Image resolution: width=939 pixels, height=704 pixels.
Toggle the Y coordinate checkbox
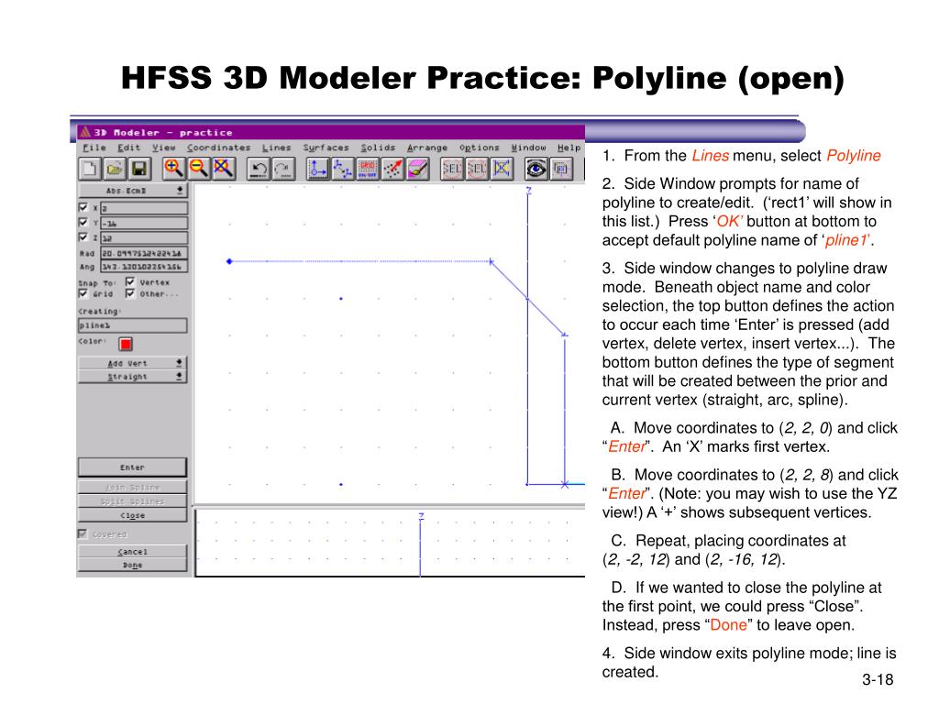click(83, 222)
